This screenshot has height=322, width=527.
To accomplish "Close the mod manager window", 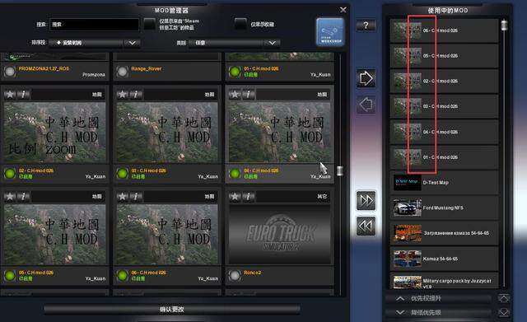I will pos(343,10).
